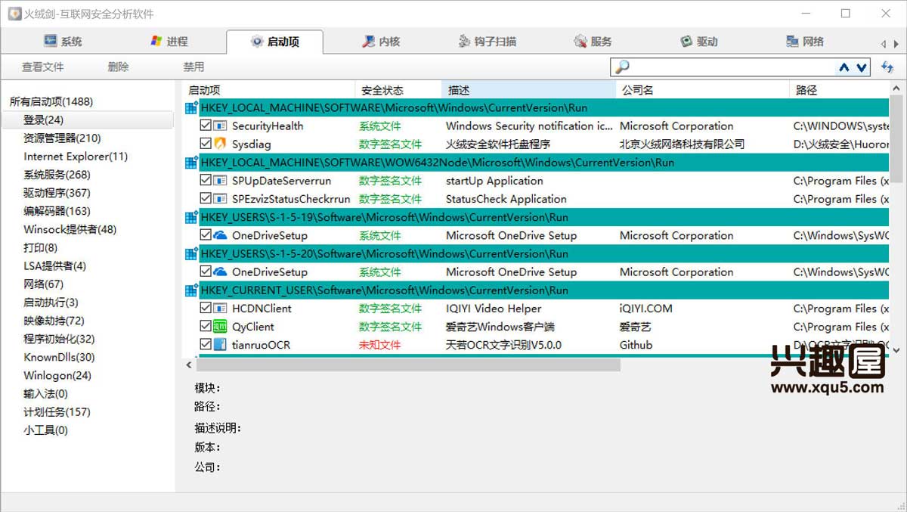
Task: Select 编解码器(163) category
Action: (57, 211)
